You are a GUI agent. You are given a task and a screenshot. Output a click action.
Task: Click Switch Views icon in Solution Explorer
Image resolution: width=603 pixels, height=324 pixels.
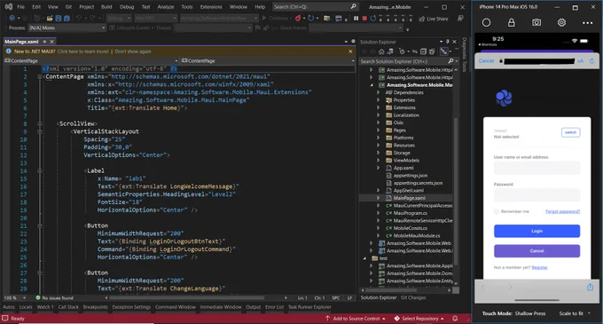click(x=390, y=51)
